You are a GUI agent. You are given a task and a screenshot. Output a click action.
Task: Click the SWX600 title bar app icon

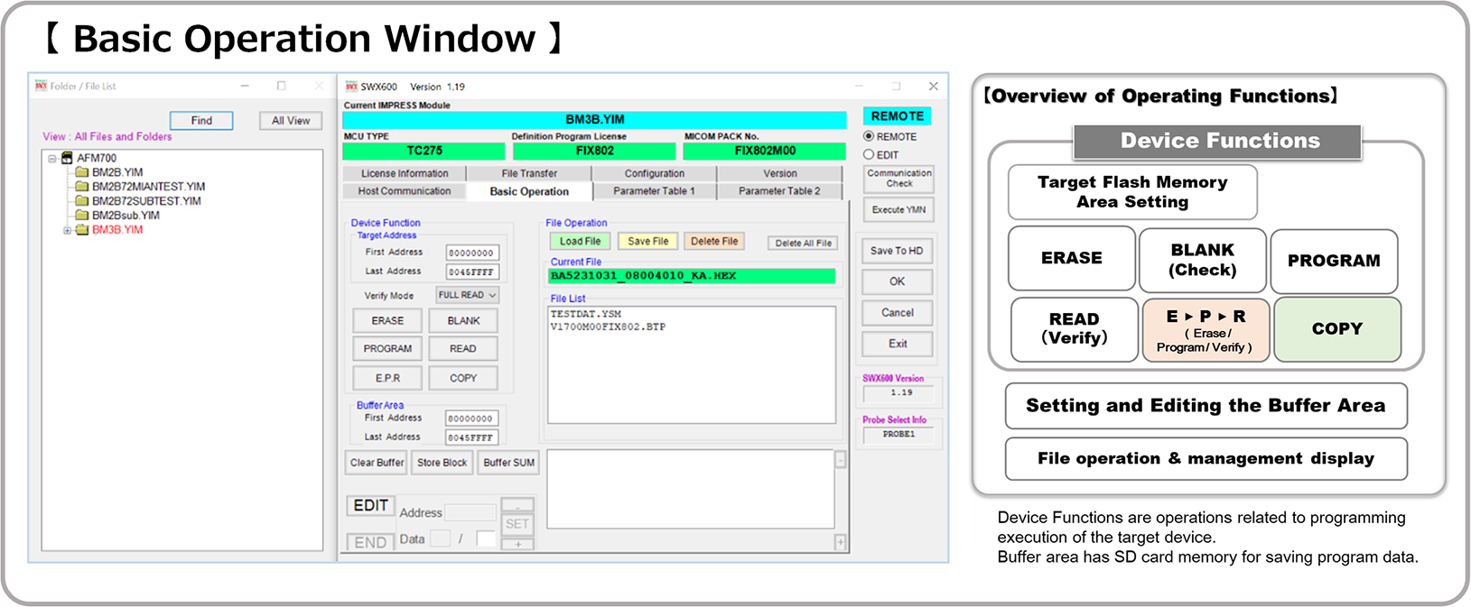click(351, 87)
